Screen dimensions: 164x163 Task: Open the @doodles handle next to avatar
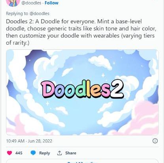[x=31, y=3]
